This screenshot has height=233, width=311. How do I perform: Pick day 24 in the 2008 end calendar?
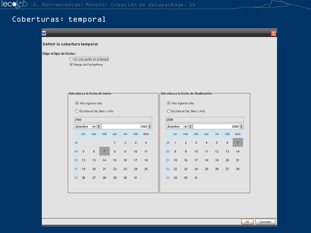coord(196,169)
